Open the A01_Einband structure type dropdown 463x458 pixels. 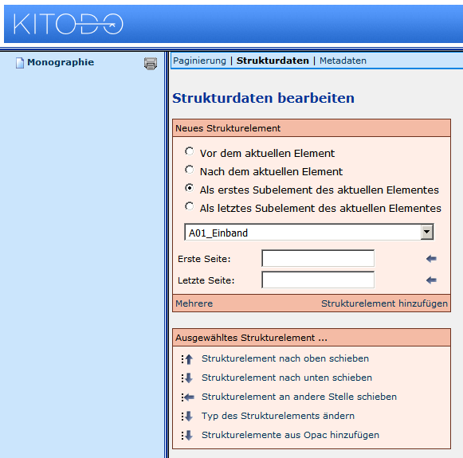tap(309, 233)
